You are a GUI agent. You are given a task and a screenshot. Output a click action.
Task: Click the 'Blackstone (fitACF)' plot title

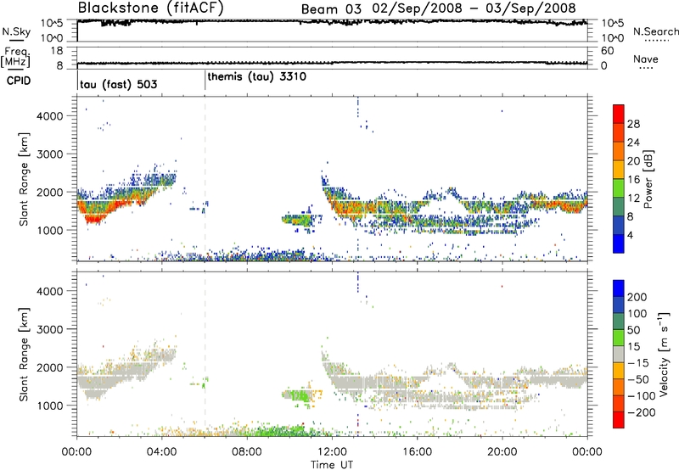(x=150, y=8)
